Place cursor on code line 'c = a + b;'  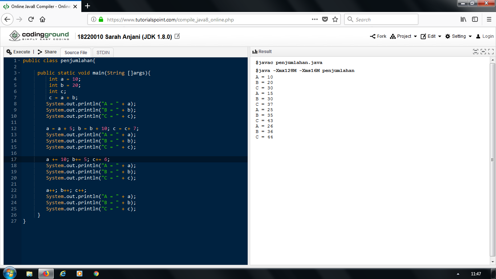click(x=64, y=98)
